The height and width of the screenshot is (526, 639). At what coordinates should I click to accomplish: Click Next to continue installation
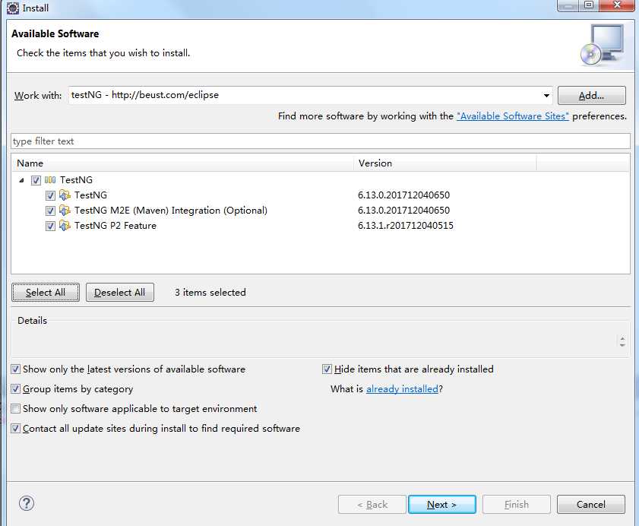pyautogui.click(x=441, y=505)
